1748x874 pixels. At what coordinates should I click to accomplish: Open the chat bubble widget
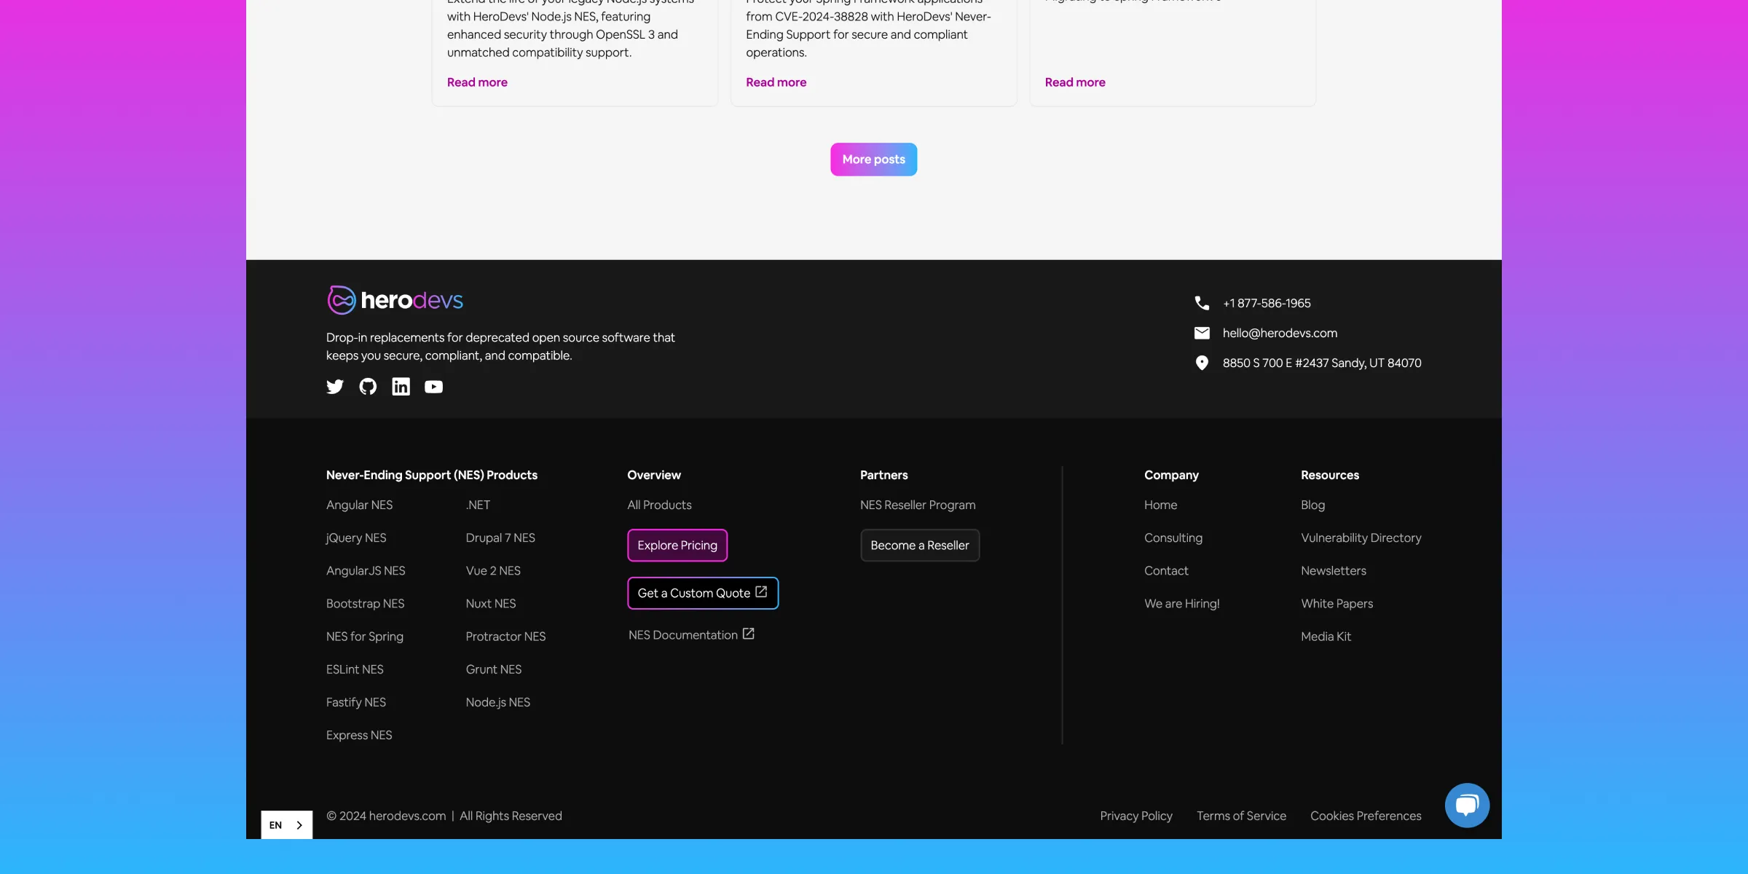[1467, 805]
